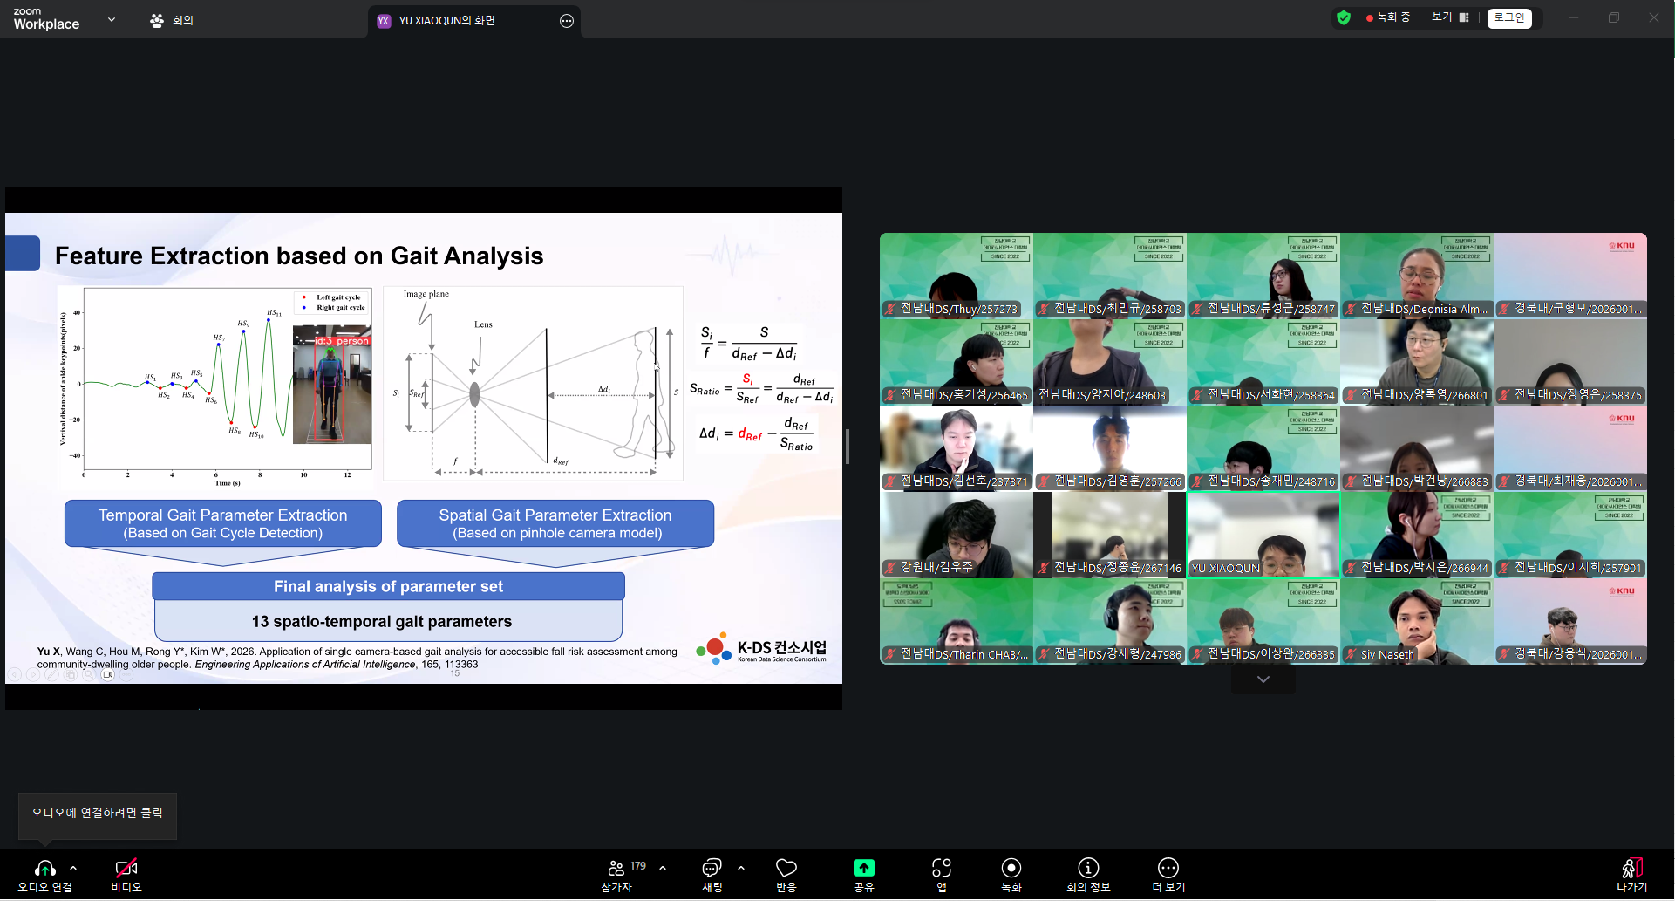Image resolution: width=1675 pixels, height=901 pixels.
Task: Open the Participants panel icon
Action: tap(616, 869)
